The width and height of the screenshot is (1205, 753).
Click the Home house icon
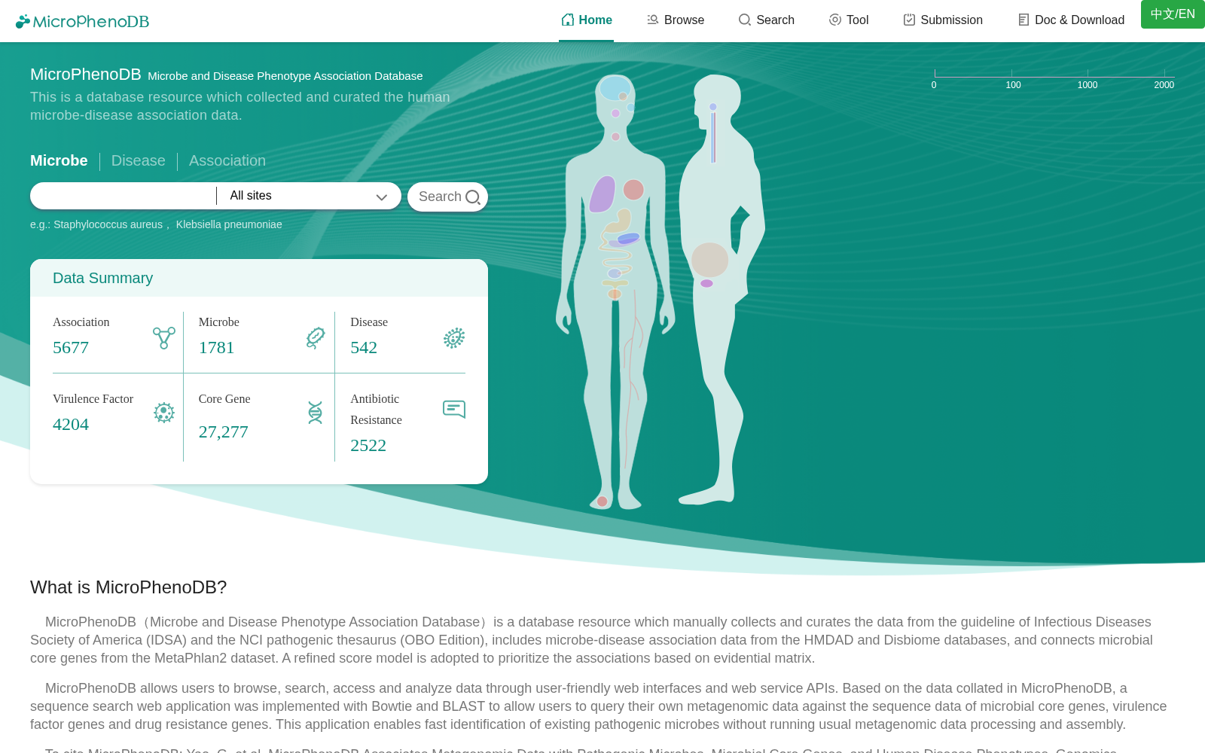pos(568,20)
